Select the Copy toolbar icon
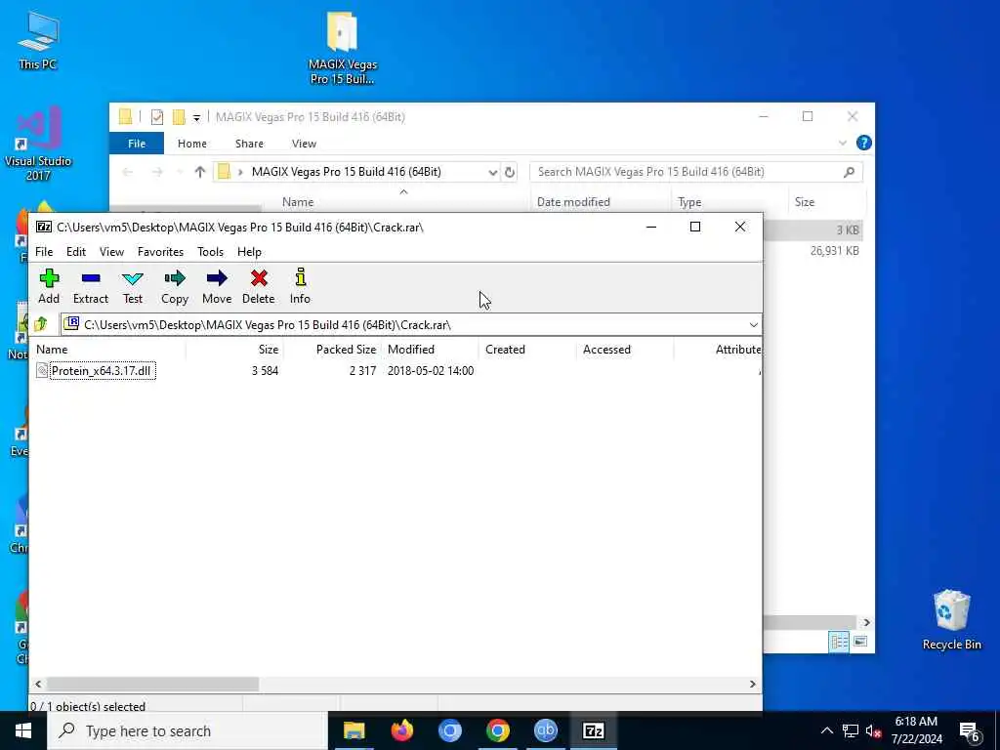This screenshot has height=750, width=1000. tap(174, 286)
